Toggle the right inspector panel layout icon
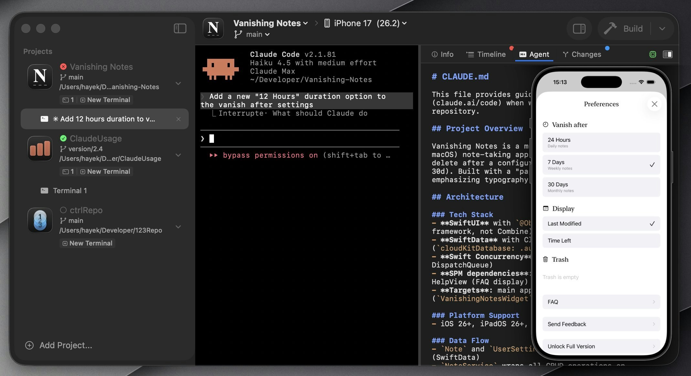Image resolution: width=691 pixels, height=376 pixels. [x=668, y=54]
